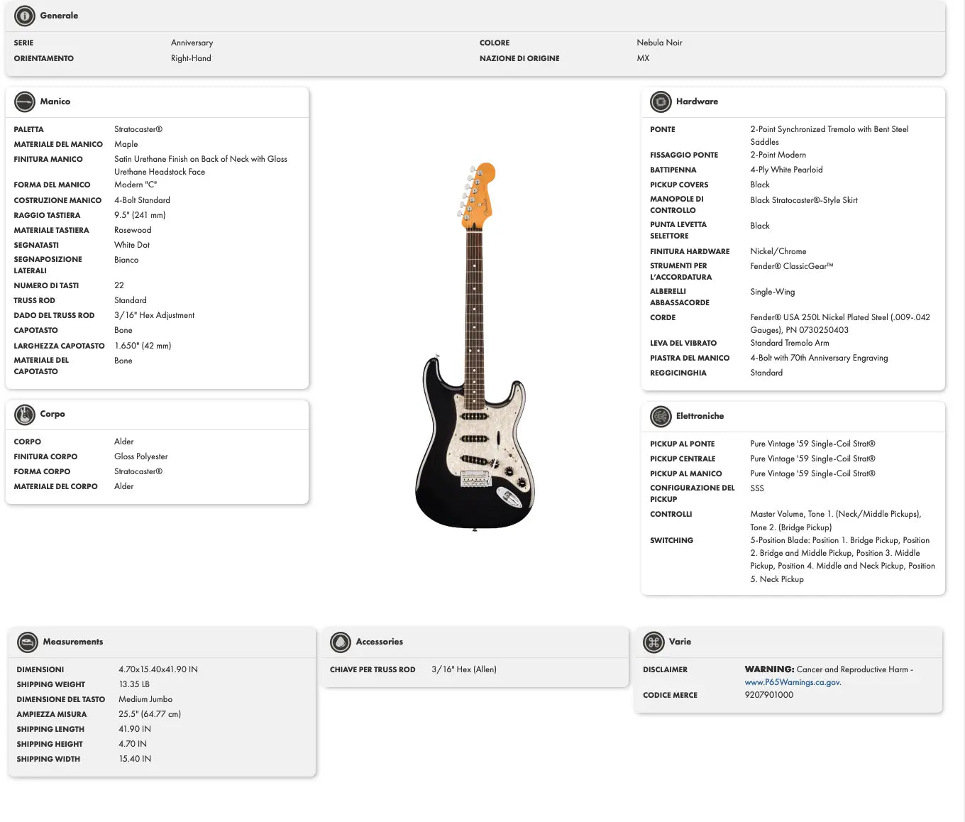Select the Measurements section heading
Screen dimensions: 965x822
point(73,642)
